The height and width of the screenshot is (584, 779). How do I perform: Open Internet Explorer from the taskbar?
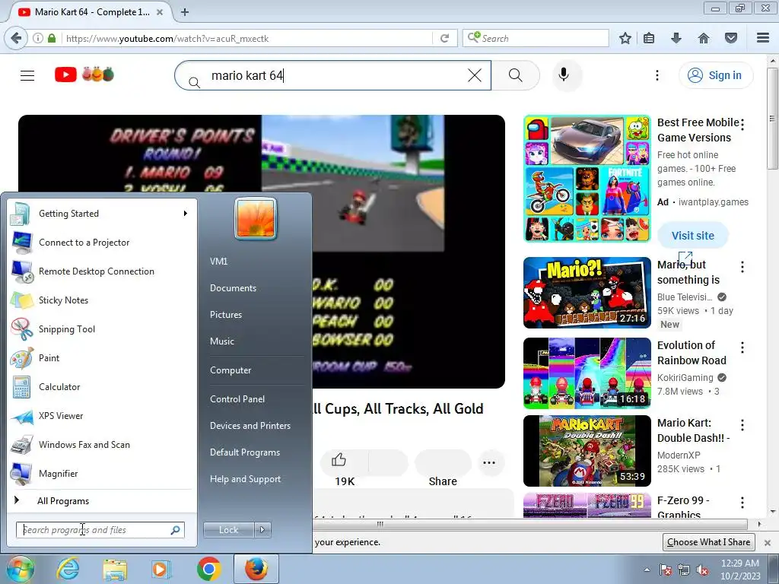coord(68,569)
